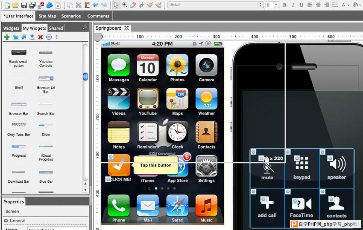Undo the last action
The image size is (363, 230).
[x=95, y=5]
